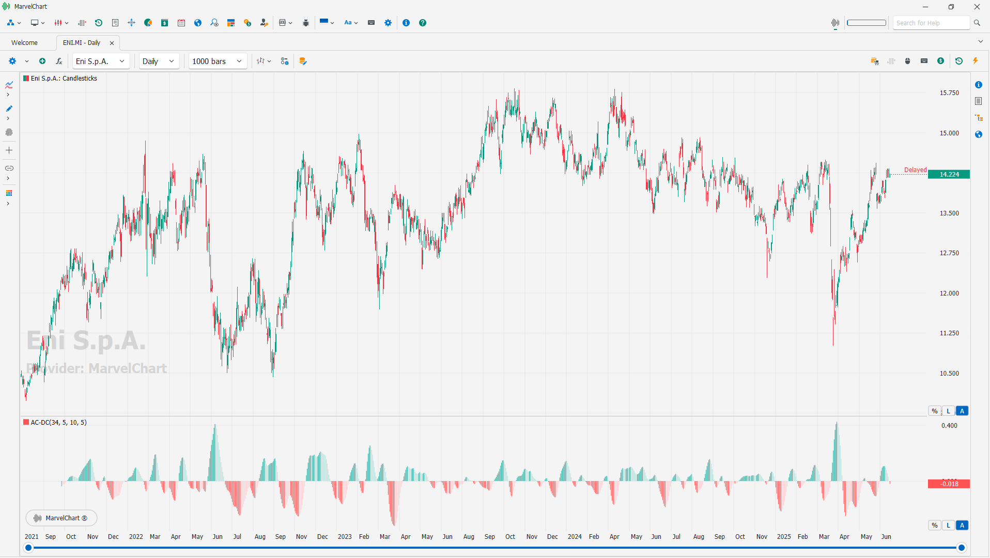Viewport: 990px width, 558px height.
Task: Click the order book depth icon in main toolbar
Action: tap(82, 23)
